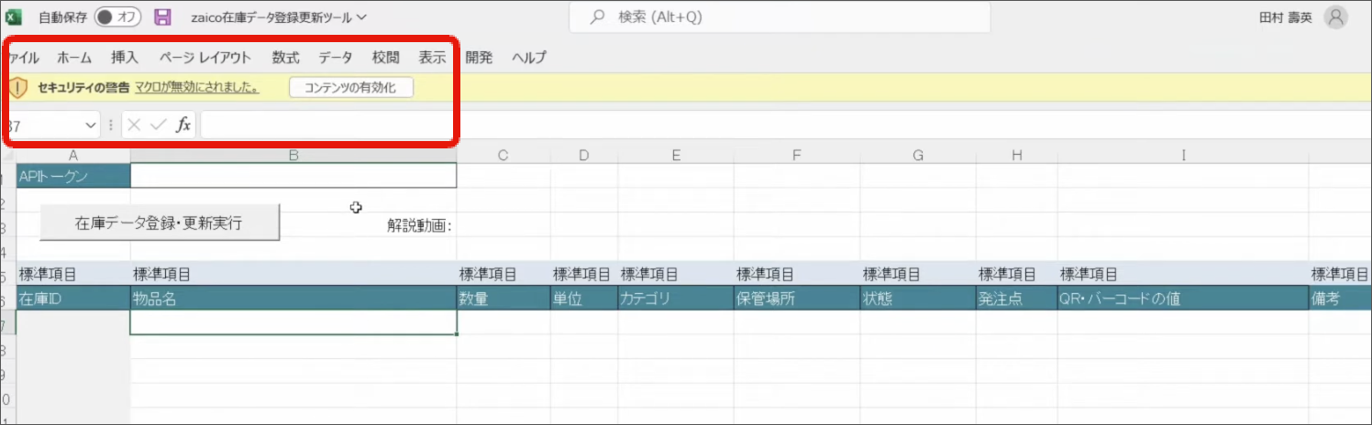1372x425 pixels.
Task: Toggle the 自動保存 autosave switch
Action: (117, 17)
